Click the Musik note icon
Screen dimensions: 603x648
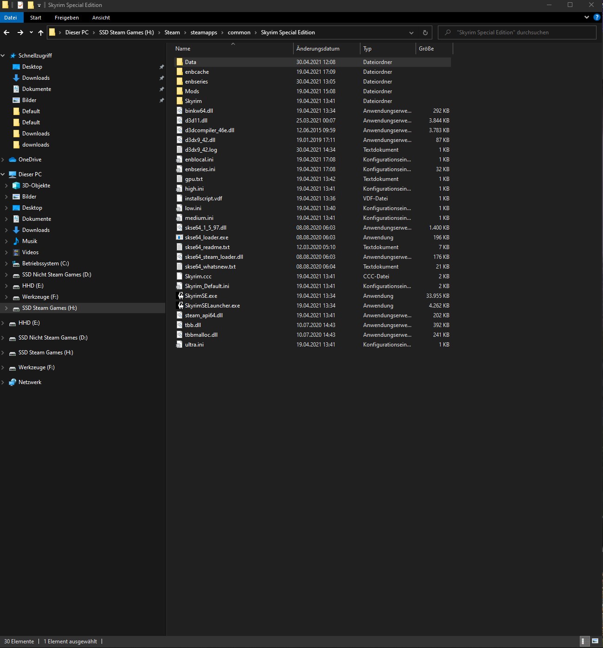coord(16,241)
